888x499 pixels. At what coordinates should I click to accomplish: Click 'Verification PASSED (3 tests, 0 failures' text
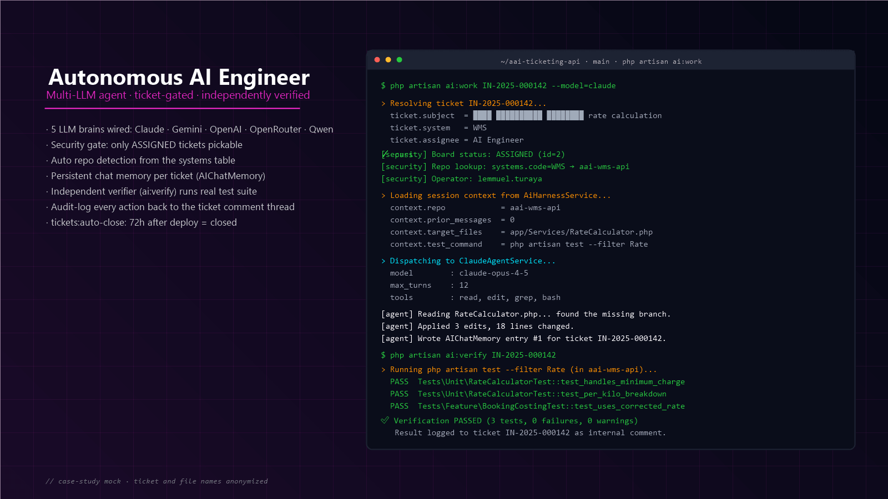[x=516, y=421]
